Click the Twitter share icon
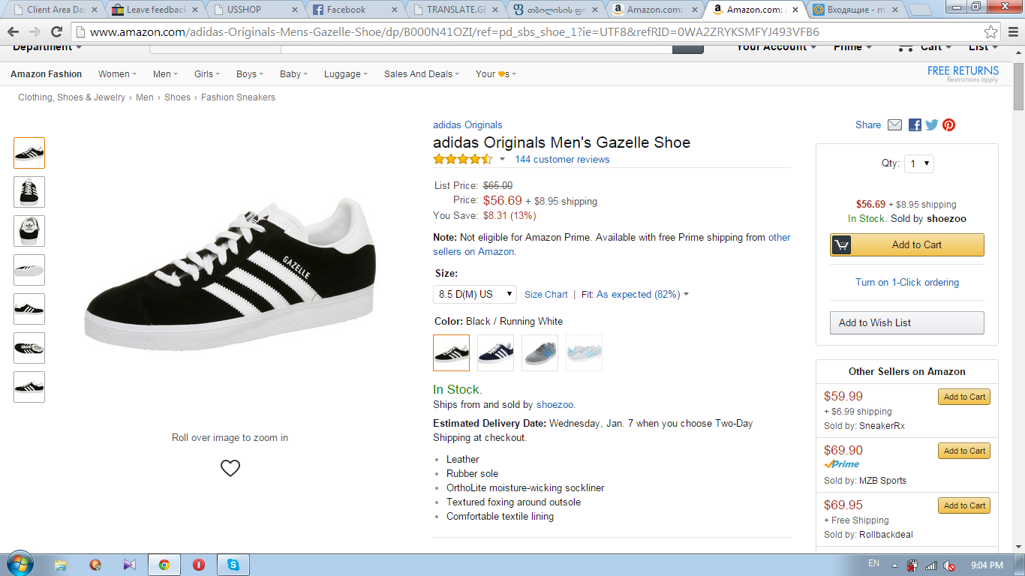The image size is (1025, 576). tap(932, 125)
